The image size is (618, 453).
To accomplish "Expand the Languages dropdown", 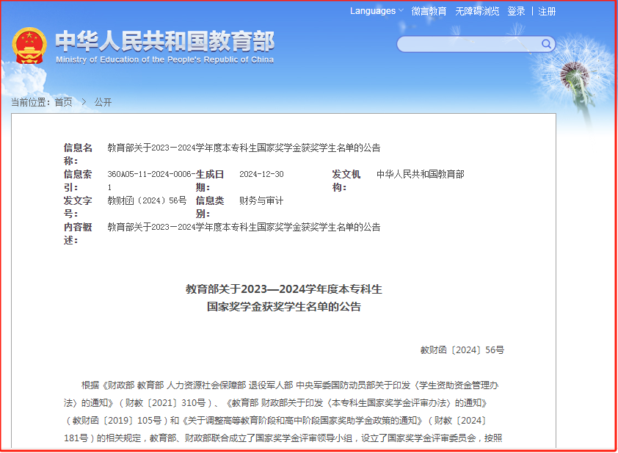I will click(x=373, y=11).
